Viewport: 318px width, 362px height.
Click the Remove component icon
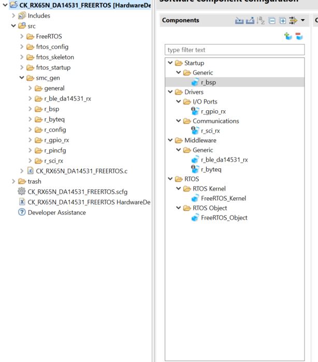pos(299,36)
